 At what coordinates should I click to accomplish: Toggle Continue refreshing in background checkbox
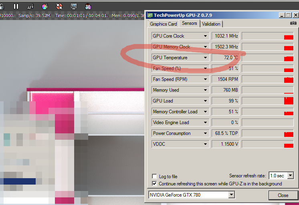(154, 184)
